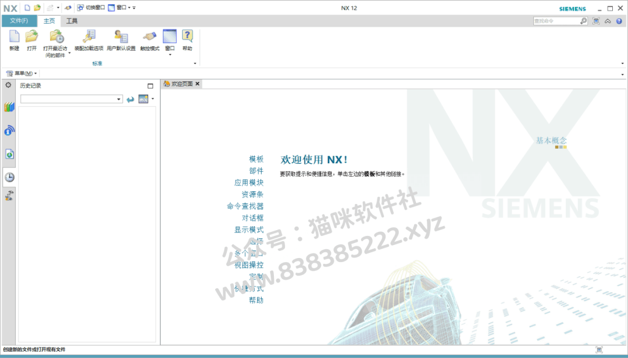Click the magnifier icon in command finder

click(584, 21)
